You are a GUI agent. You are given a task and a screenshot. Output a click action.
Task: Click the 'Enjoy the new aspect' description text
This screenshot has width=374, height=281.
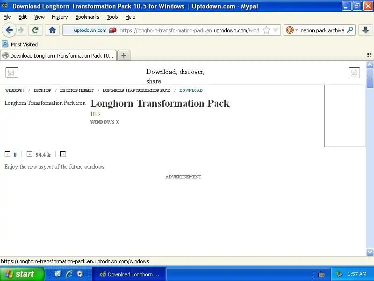[x=54, y=167]
